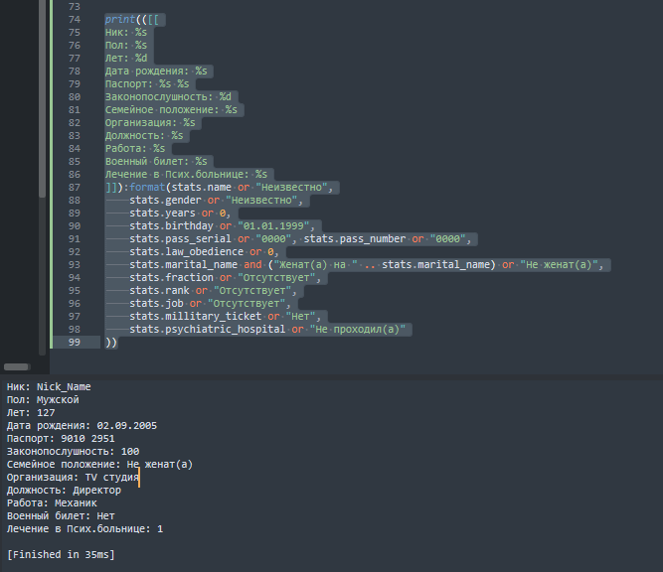Click the "Не женат(а)" string on line 93
The height and width of the screenshot is (572, 663).
pyautogui.click(x=561, y=264)
